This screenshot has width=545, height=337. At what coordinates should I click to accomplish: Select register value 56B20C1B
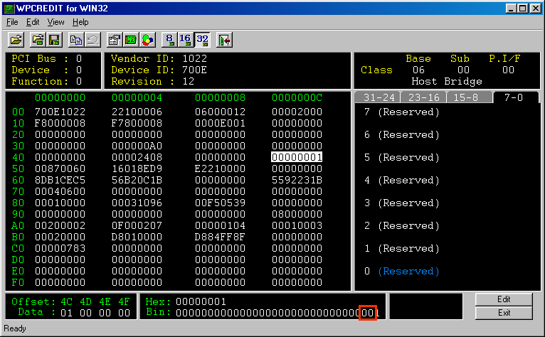tap(137, 180)
